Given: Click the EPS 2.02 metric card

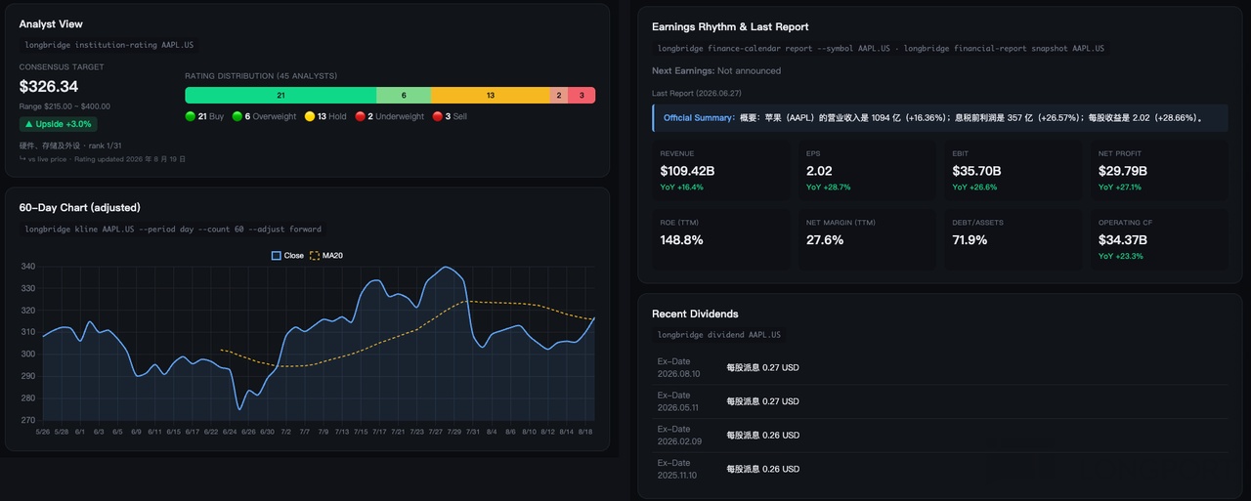Looking at the screenshot, I should [866, 171].
